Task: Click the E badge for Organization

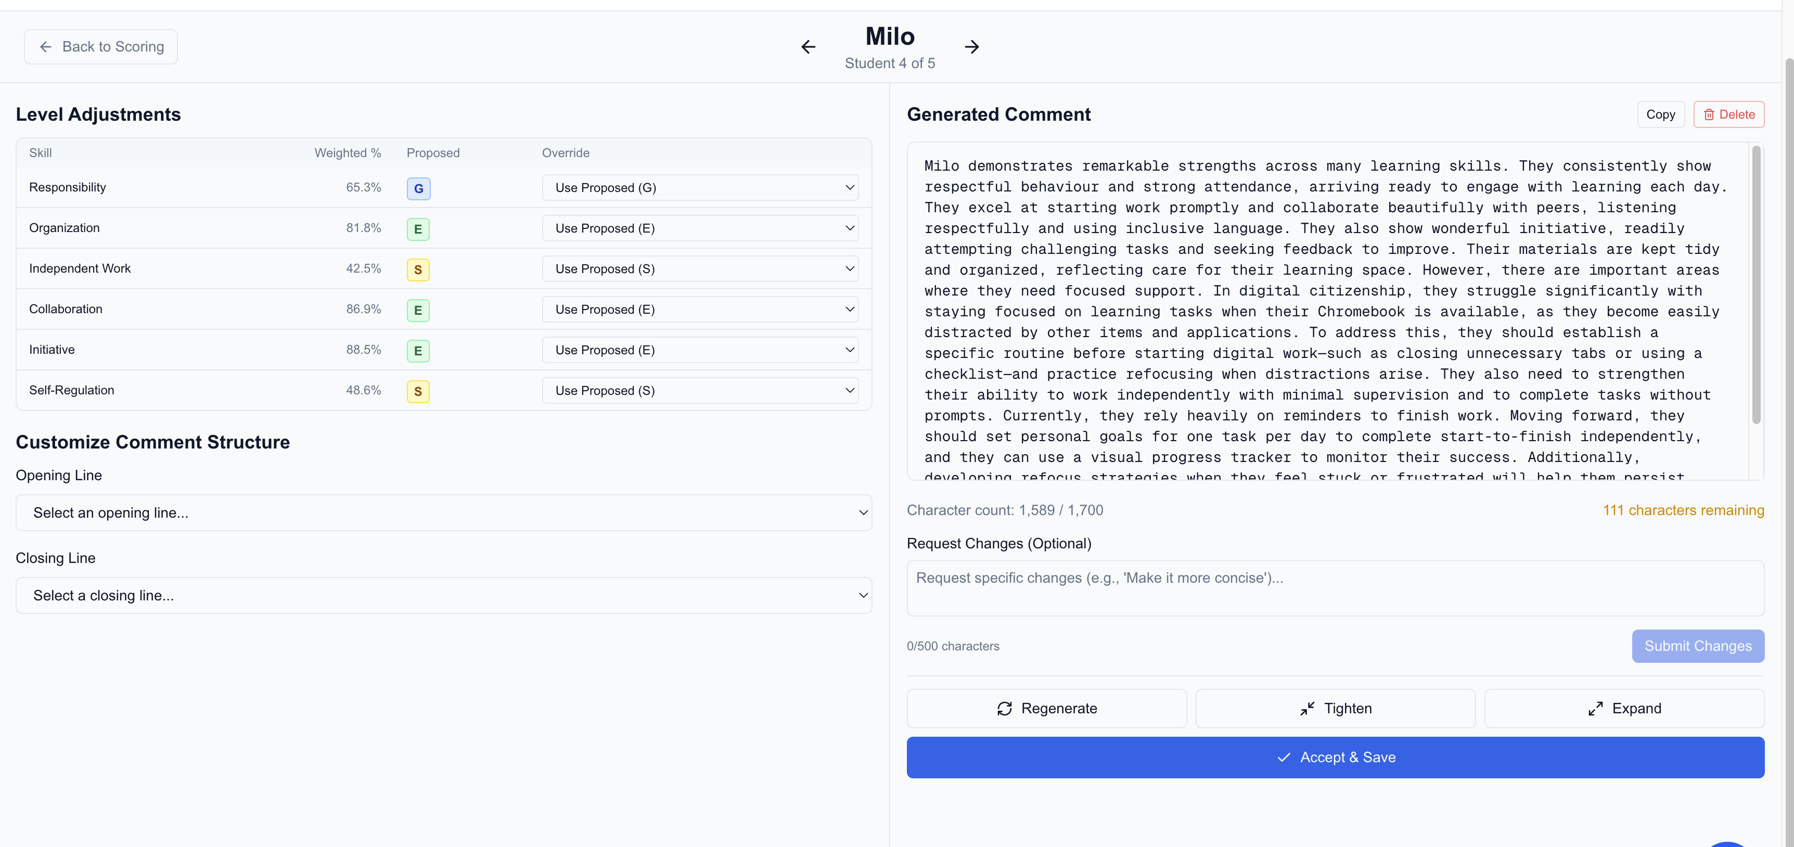Action: tap(418, 229)
